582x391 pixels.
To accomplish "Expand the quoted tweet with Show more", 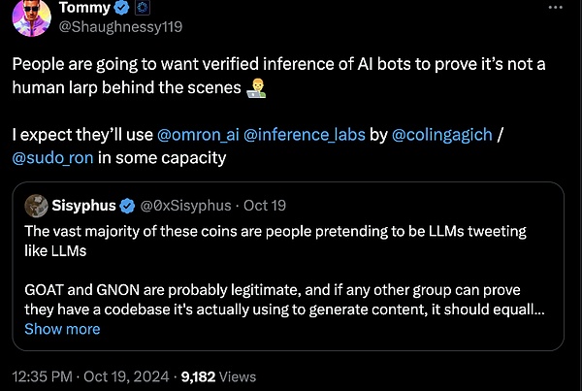I will (62, 329).
